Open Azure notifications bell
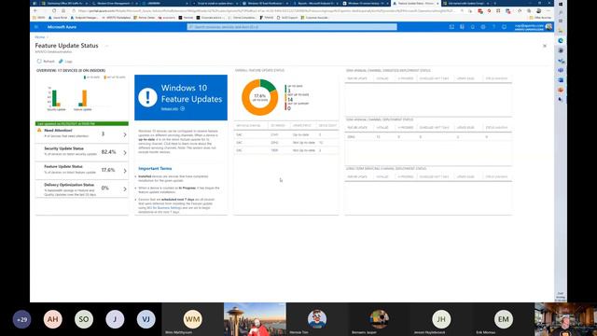The height and width of the screenshot is (336, 597). (x=473, y=27)
